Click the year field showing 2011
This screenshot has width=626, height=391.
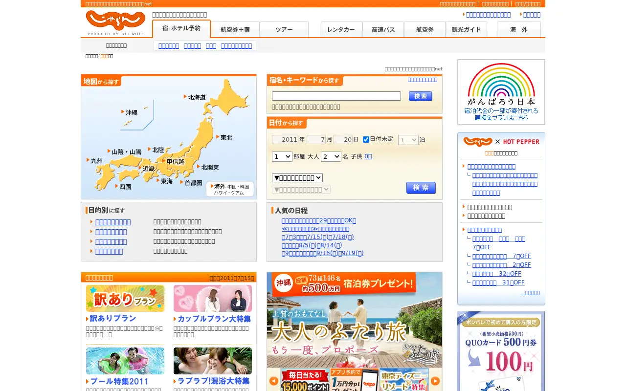(x=285, y=140)
